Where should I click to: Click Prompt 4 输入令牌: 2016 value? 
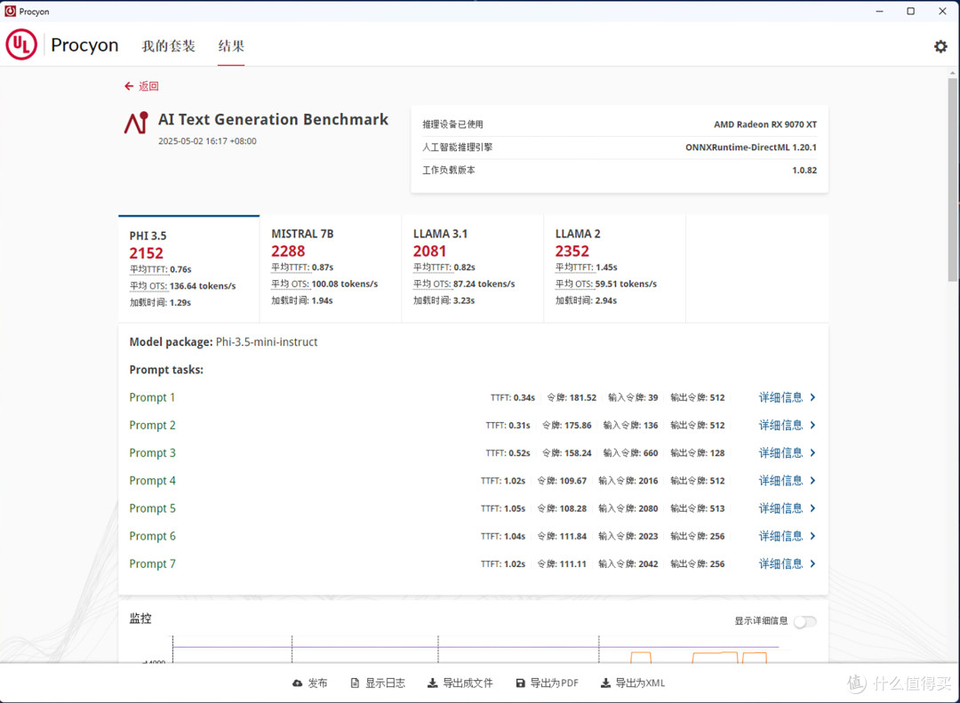click(628, 481)
